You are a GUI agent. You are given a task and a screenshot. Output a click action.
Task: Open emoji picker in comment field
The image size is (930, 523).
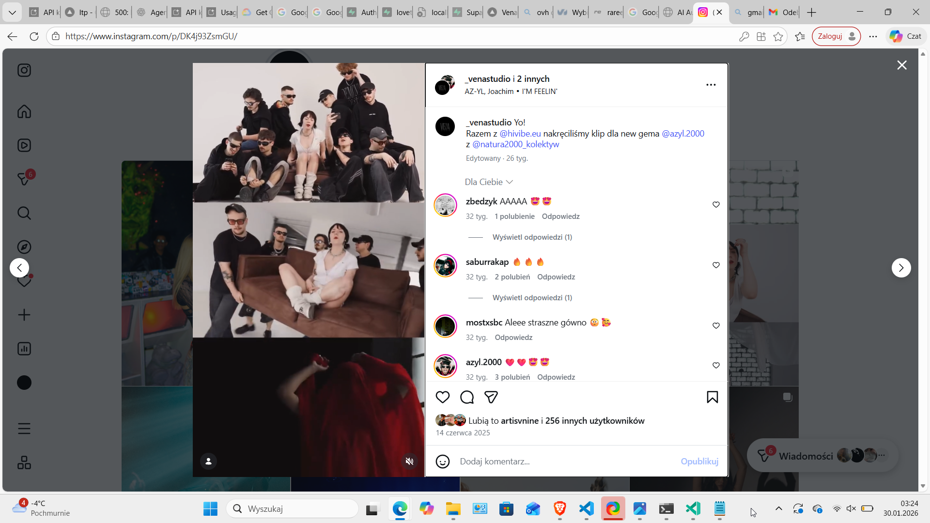coord(442,461)
